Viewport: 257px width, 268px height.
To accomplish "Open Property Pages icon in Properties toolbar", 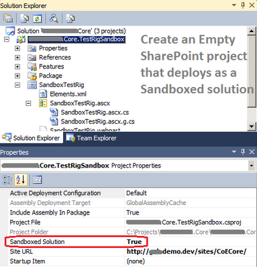I will pyautogui.click(x=38, y=180).
